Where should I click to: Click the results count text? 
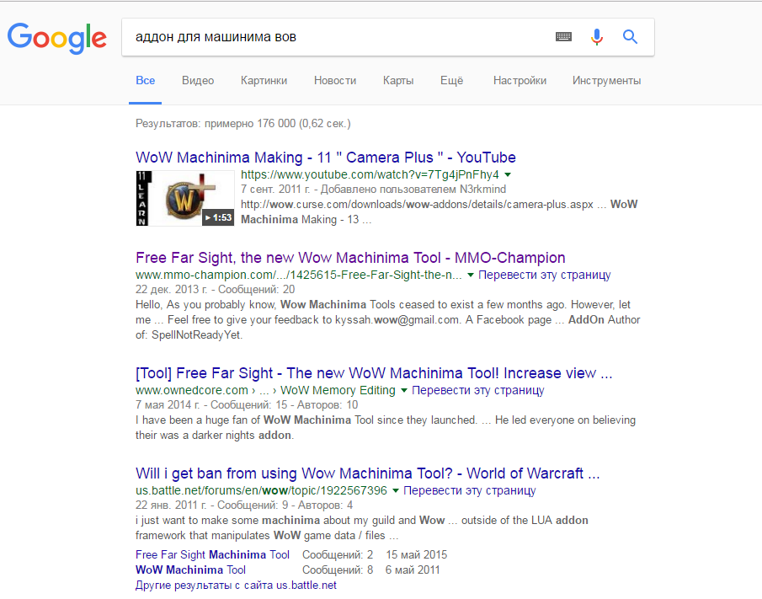point(243,124)
